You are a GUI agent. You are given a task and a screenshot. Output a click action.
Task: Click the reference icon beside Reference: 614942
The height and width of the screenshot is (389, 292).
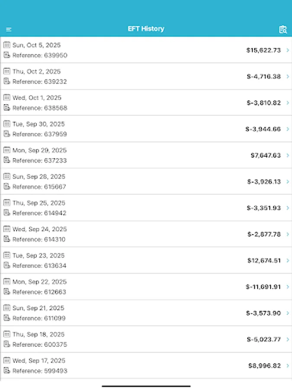(x=6, y=213)
